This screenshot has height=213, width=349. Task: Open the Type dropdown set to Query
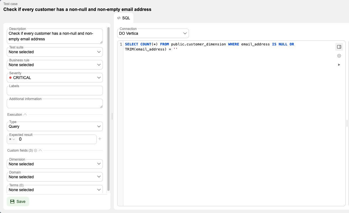tap(55, 126)
